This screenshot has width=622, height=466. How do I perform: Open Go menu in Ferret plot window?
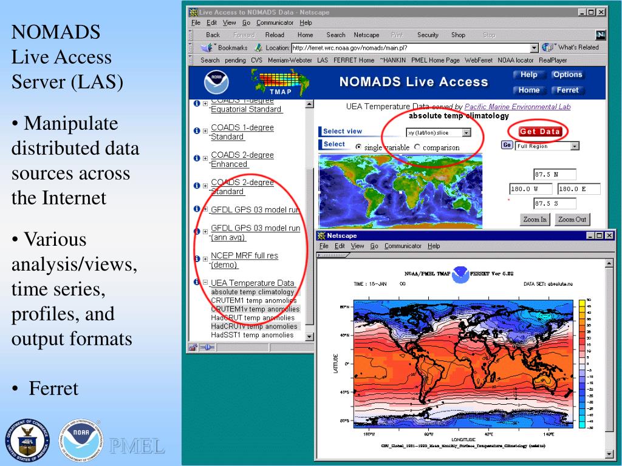[374, 246]
